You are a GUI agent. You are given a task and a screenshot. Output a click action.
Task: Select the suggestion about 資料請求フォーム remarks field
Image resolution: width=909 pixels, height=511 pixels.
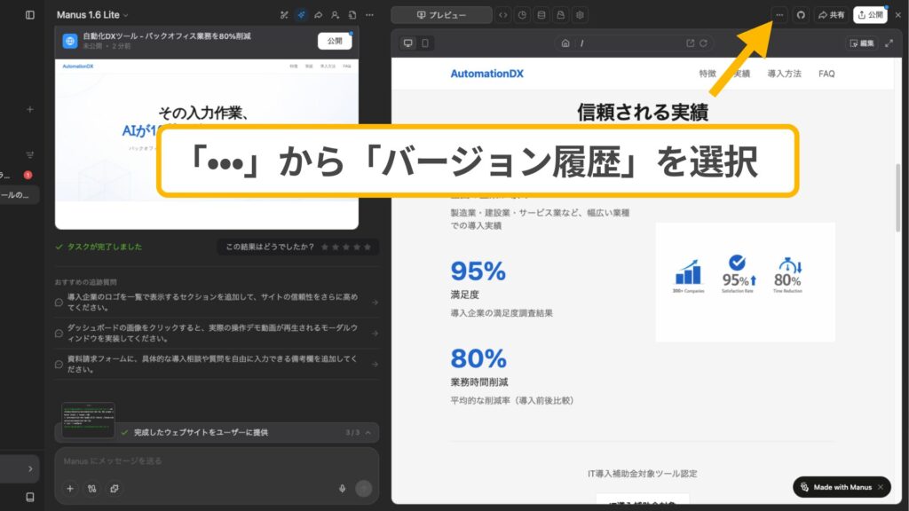[x=217, y=364]
